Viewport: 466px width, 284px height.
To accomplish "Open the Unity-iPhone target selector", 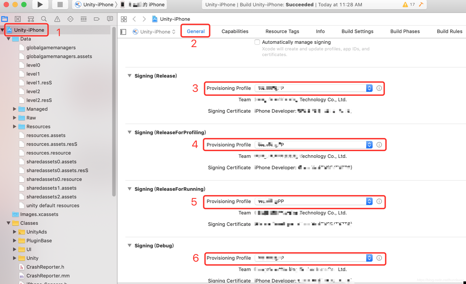I will pyautogui.click(x=154, y=32).
